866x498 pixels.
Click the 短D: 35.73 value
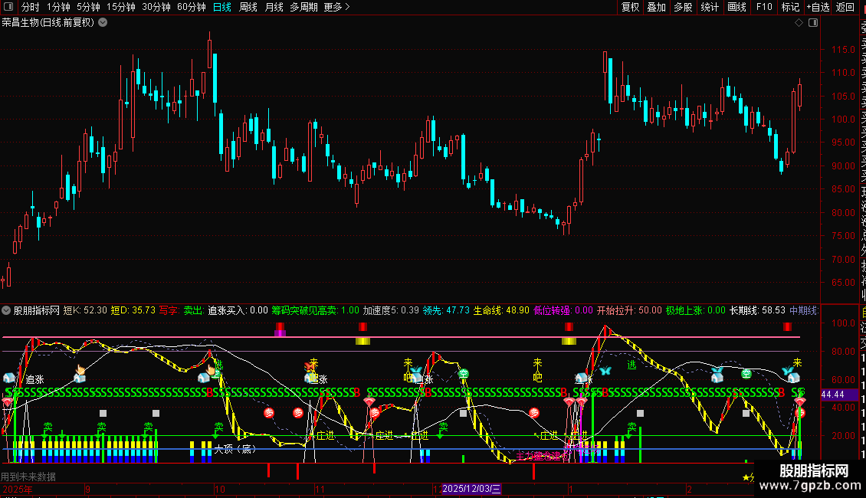point(133,310)
